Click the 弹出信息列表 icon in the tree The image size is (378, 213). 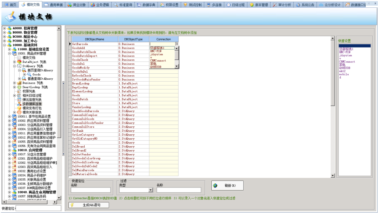(x=19, y=100)
